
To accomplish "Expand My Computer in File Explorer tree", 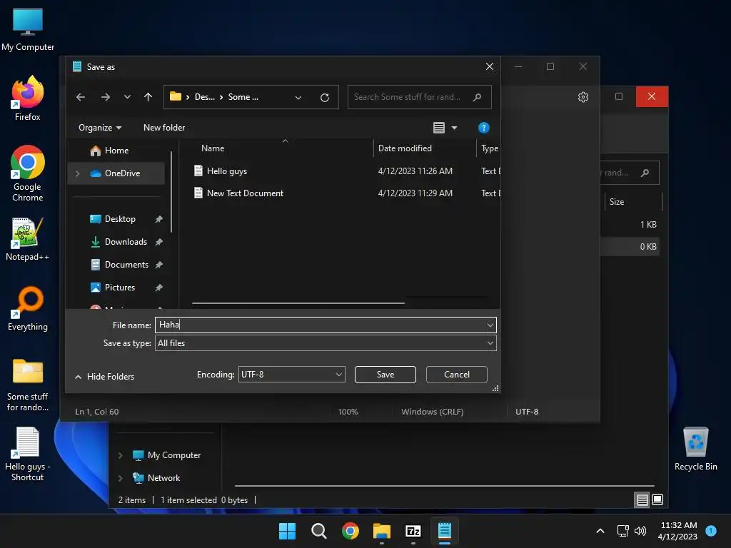I will [x=120, y=455].
